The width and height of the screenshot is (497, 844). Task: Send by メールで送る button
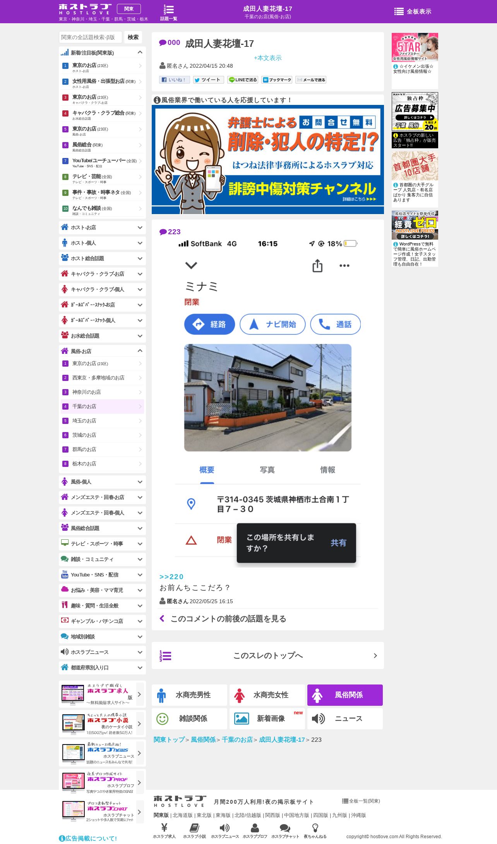(x=311, y=80)
